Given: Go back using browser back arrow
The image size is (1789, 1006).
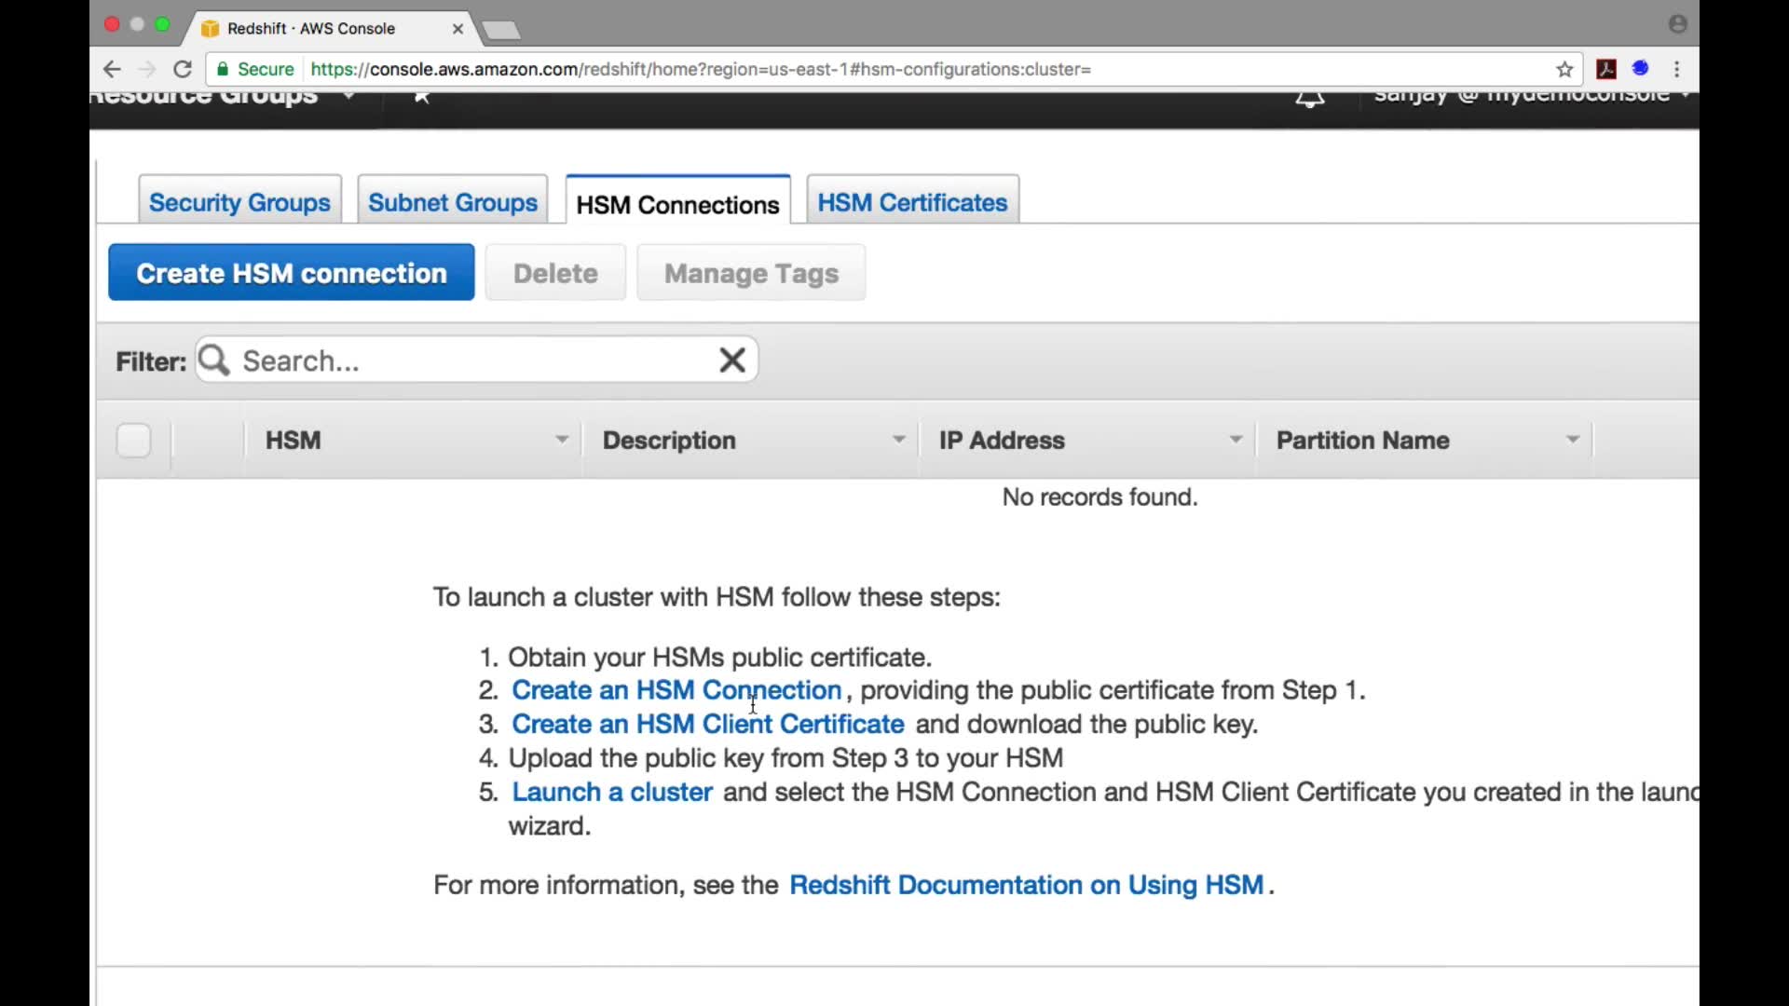Looking at the screenshot, I should 112,69.
